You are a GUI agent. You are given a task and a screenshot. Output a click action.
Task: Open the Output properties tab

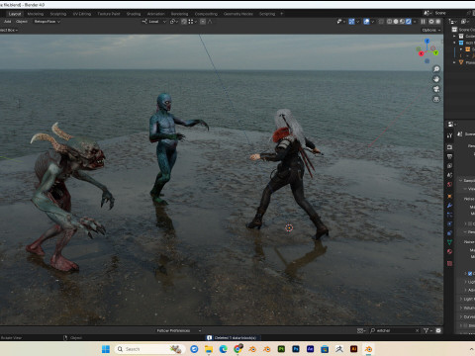[449, 156]
